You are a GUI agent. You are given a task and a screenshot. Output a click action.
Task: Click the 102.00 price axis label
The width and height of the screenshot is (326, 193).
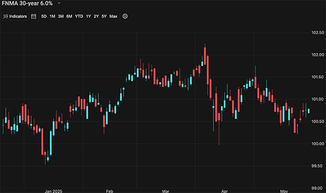pyautogui.click(x=318, y=55)
